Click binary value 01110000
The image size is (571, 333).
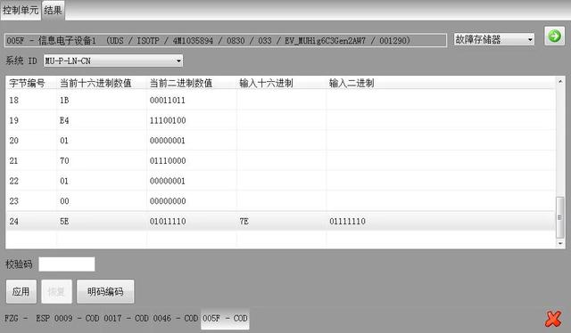click(x=168, y=160)
